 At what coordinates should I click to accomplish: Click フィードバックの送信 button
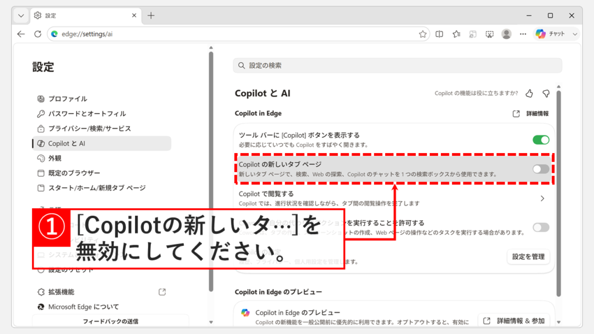(111, 321)
